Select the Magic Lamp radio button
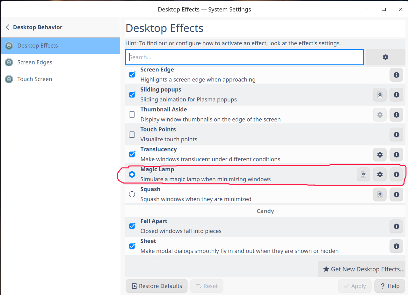408x295 pixels. [132, 174]
